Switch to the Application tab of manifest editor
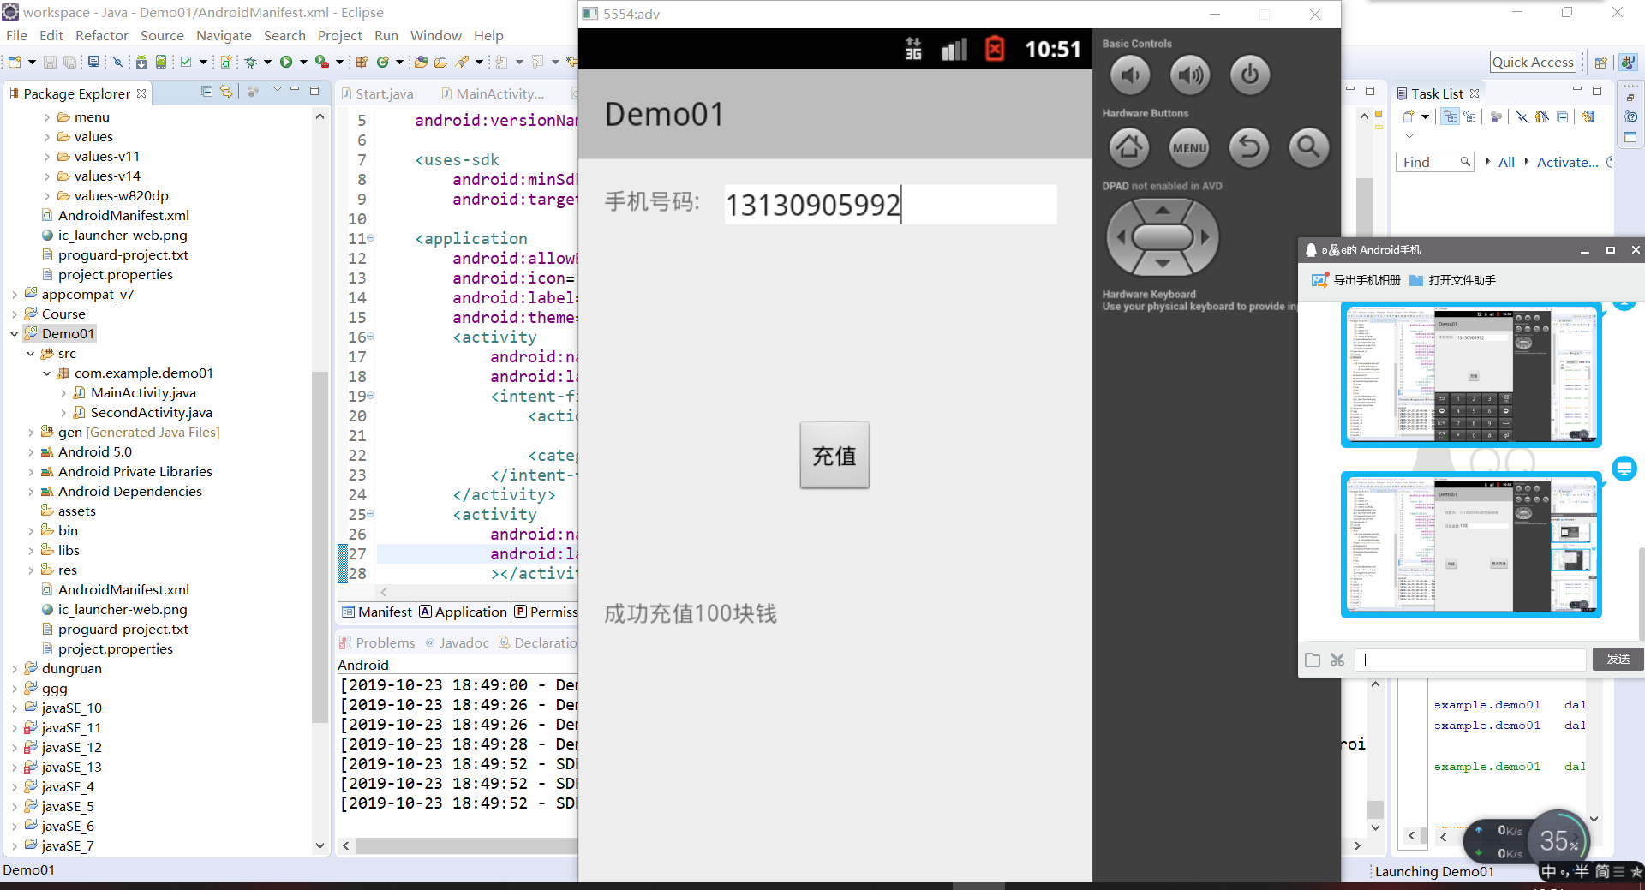Viewport: 1645px width, 890px height. 464,612
